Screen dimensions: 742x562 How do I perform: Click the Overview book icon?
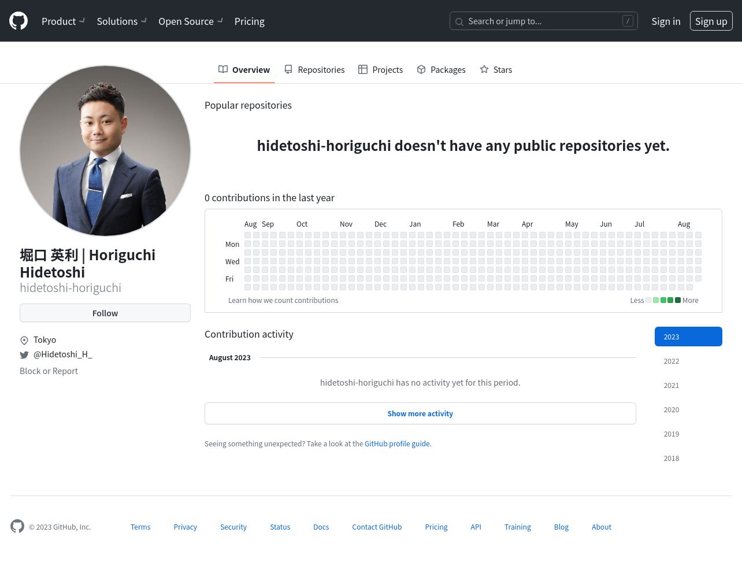(223, 69)
